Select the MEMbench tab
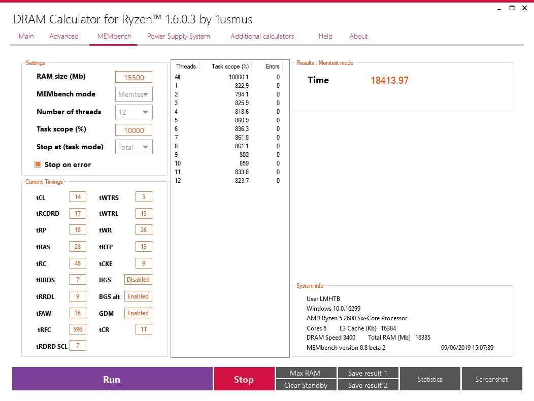This screenshot has height=401, width=534. pyautogui.click(x=114, y=36)
